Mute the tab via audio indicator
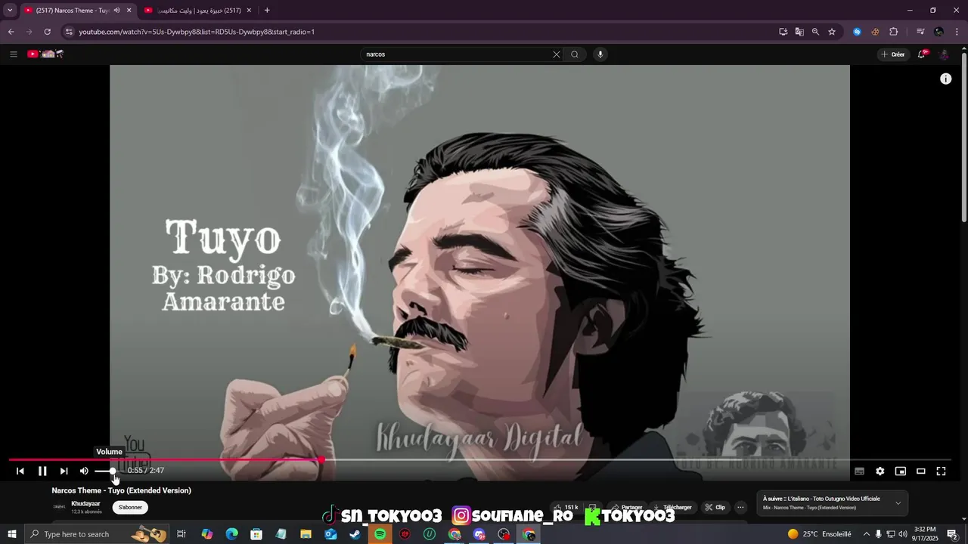 (x=116, y=11)
